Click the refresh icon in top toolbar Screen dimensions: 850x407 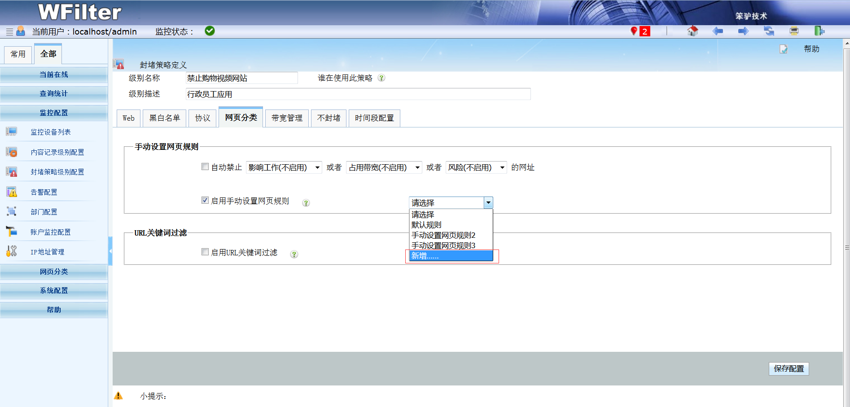click(769, 31)
